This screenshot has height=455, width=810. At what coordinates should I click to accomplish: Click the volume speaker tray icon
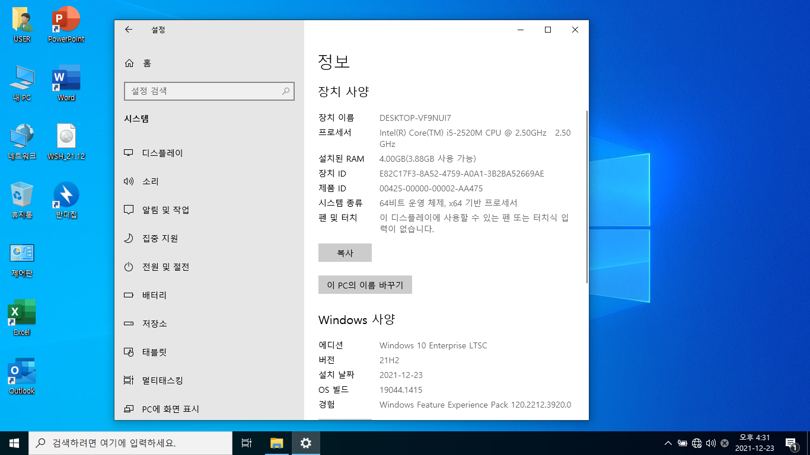[711, 443]
